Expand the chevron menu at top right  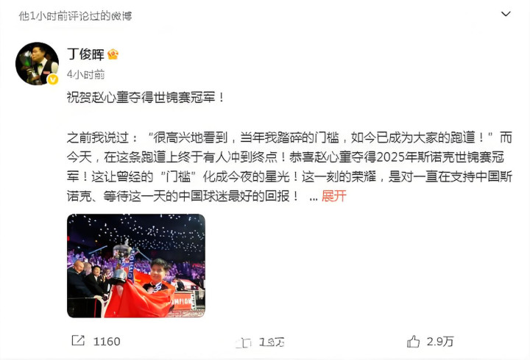(506, 14)
